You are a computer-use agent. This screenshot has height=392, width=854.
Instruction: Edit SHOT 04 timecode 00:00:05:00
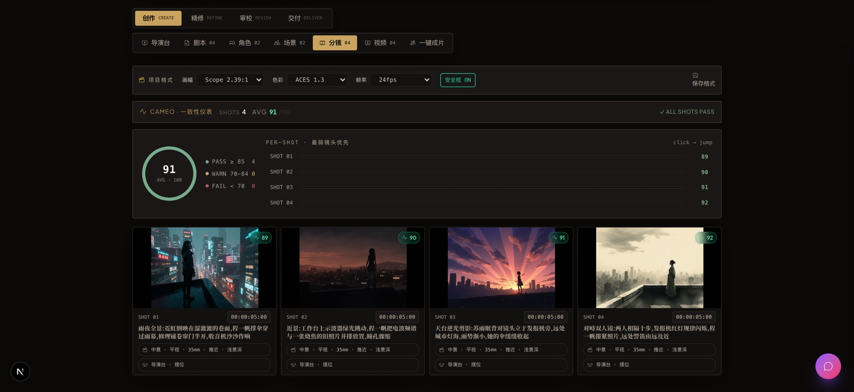pos(694,317)
